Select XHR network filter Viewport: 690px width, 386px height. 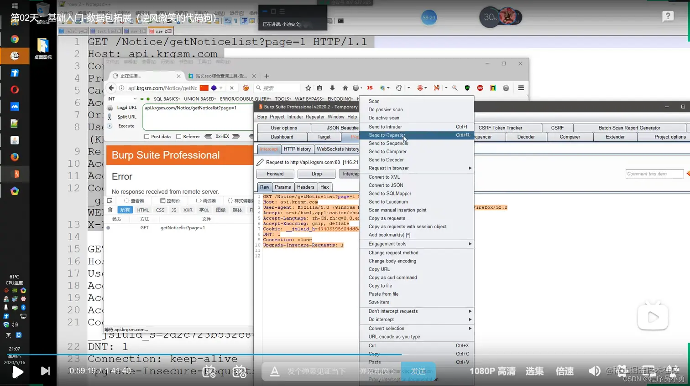point(188,210)
